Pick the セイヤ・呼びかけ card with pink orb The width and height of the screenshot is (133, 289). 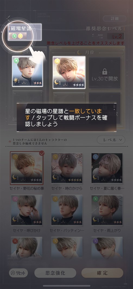coord(27,210)
